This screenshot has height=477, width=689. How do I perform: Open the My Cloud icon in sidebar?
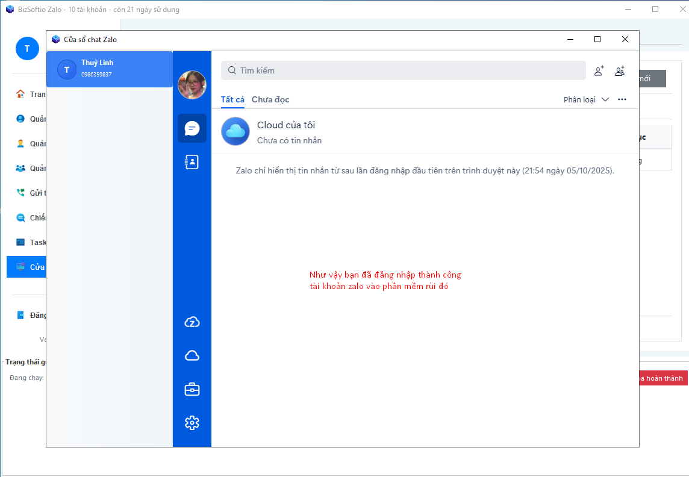[192, 356]
